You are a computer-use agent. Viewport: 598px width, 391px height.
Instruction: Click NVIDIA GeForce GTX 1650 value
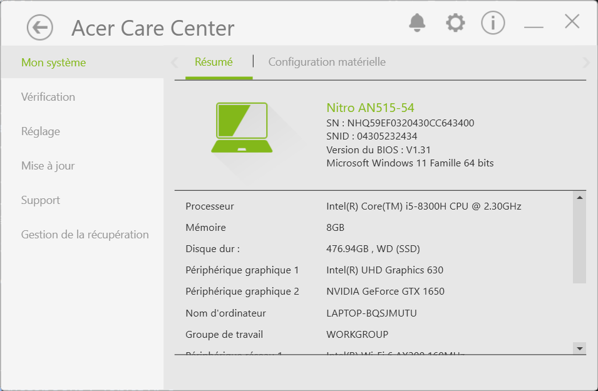coord(385,292)
